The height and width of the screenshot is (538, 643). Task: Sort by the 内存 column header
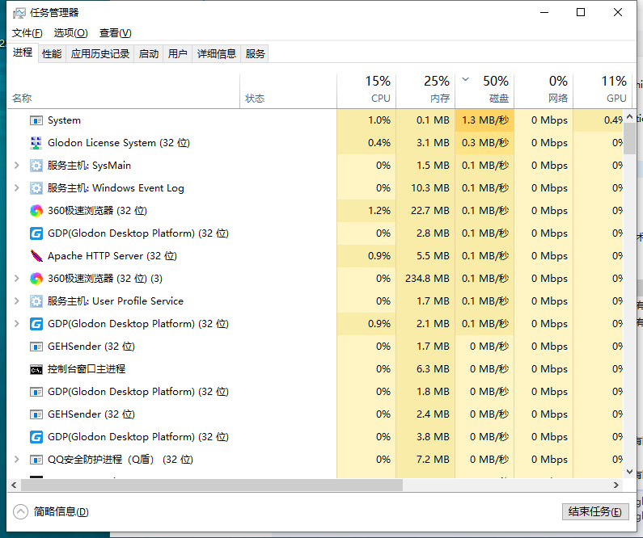tap(425, 91)
